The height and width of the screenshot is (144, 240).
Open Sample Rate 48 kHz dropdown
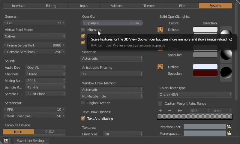coord(46,87)
